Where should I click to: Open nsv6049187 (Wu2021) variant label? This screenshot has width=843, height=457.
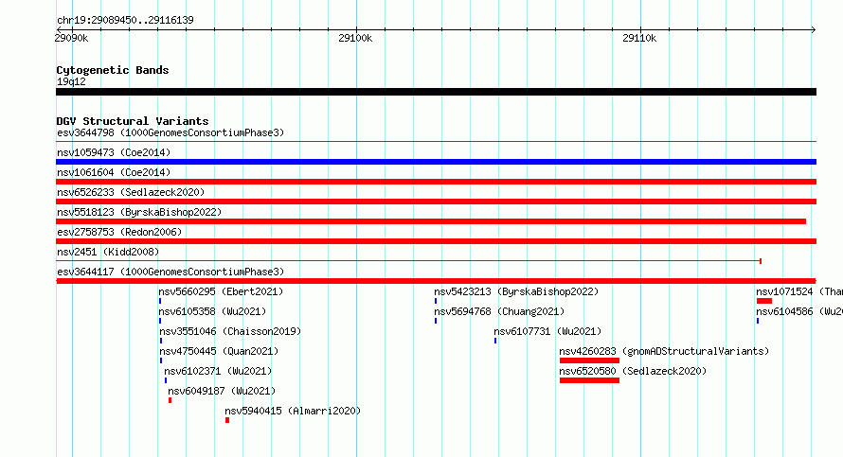[x=222, y=391]
